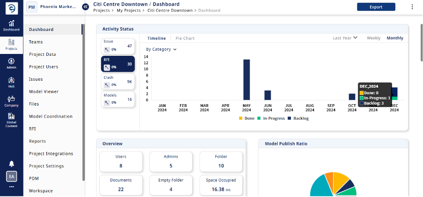
Task: Click the Done yellow legend swatch
Action: [x=241, y=118]
